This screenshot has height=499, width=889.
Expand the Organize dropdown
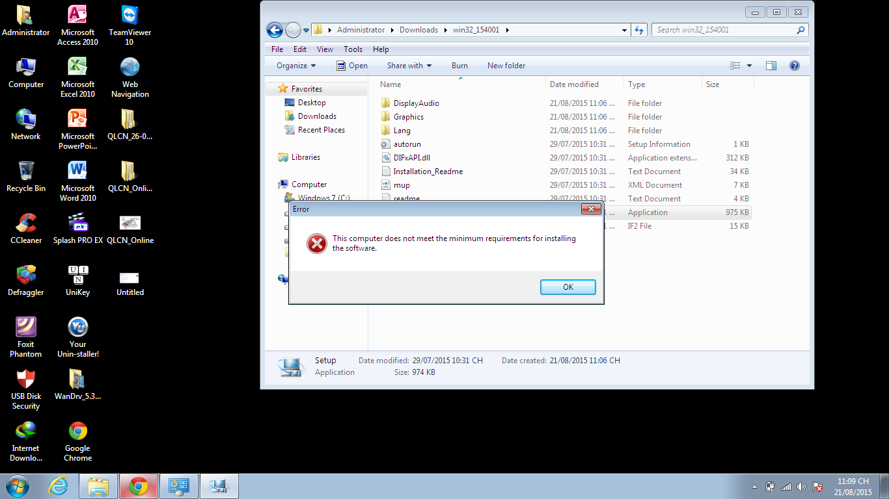pos(295,66)
